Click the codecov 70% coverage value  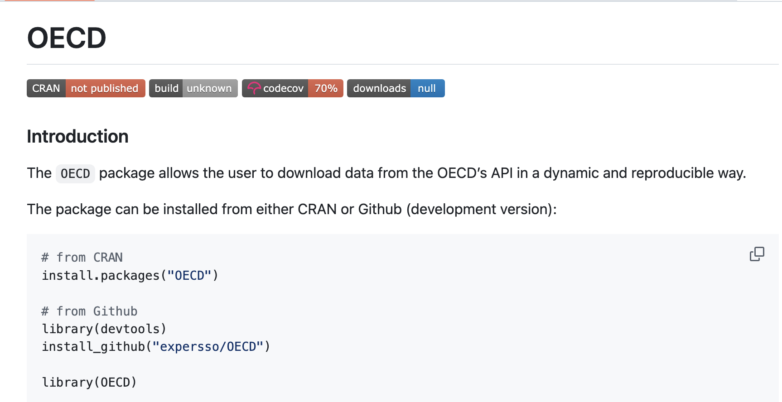coord(326,88)
